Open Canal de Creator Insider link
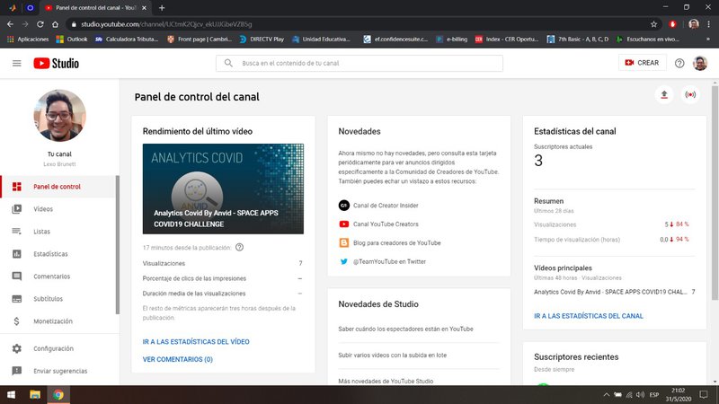Image resolution: width=719 pixels, height=404 pixels. (387, 205)
